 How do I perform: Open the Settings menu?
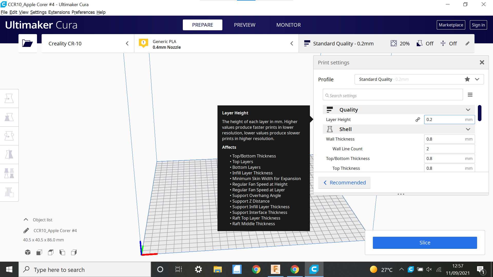[38, 12]
